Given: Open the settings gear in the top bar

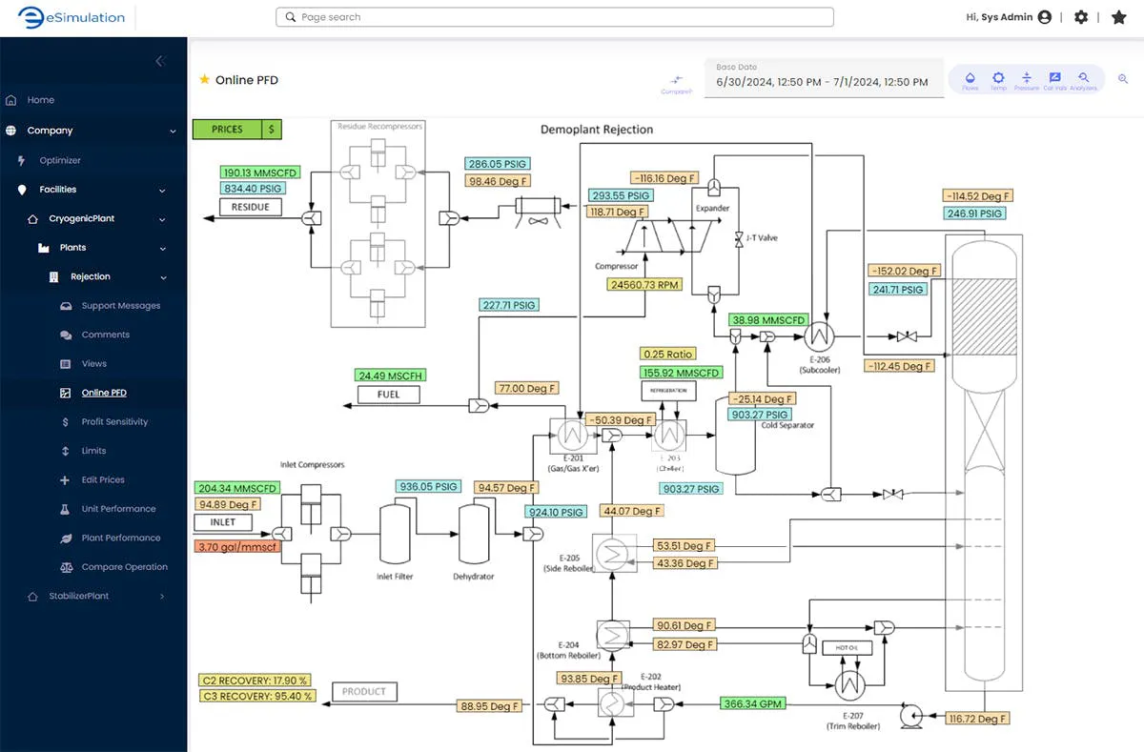Looking at the screenshot, I should 1081,16.
